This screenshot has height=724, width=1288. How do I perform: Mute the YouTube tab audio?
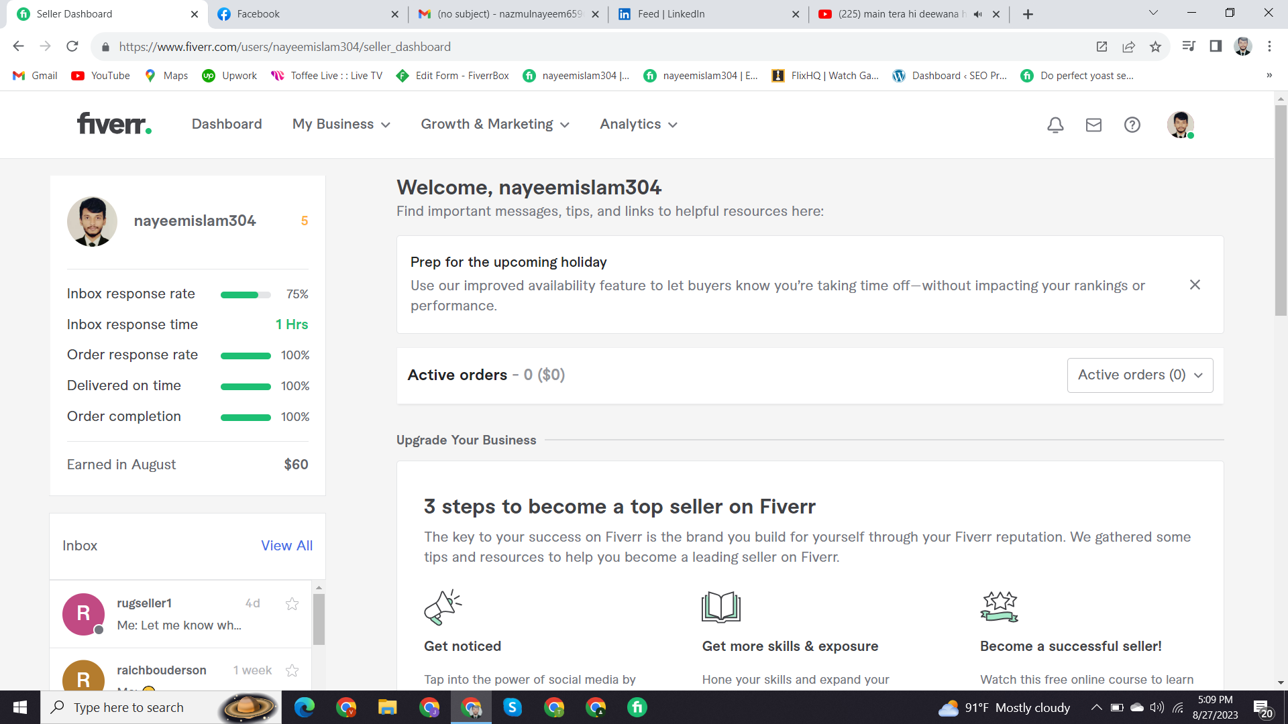coord(978,14)
